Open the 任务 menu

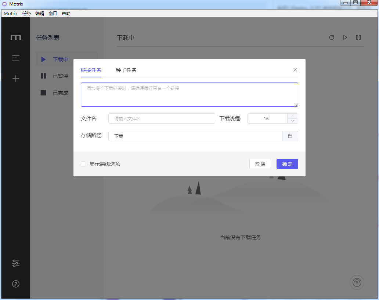(x=26, y=13)
